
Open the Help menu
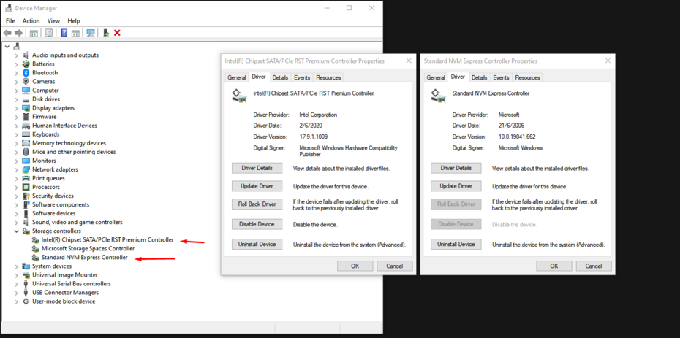pos(74,20)
